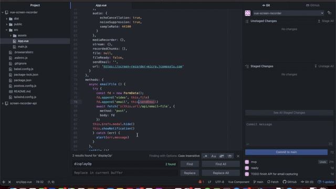Click See All Staged Changes button

point(289,113)
